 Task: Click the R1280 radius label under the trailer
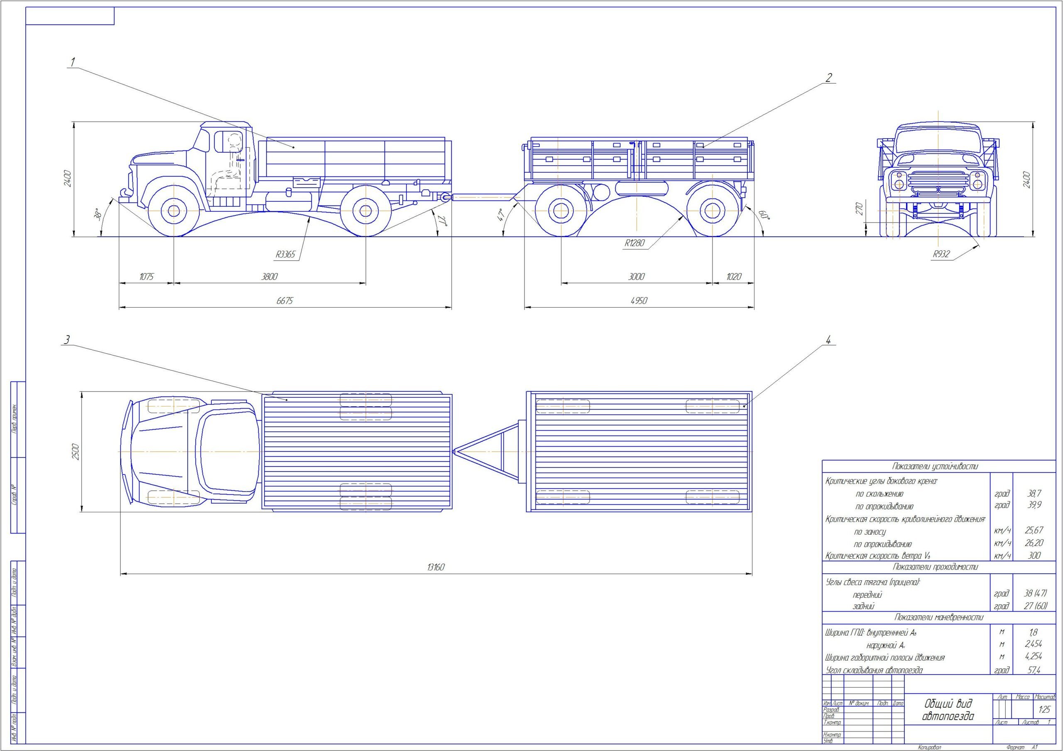click(x=634, y=242)
